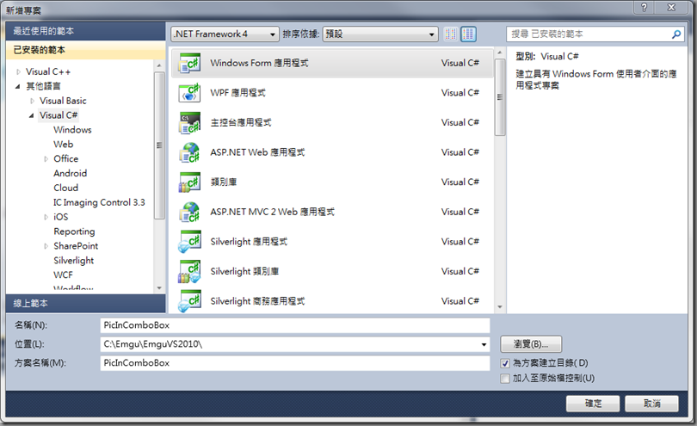Click the Silverlight class library (Silverlight 類別庫) icon

pos(190,272)
